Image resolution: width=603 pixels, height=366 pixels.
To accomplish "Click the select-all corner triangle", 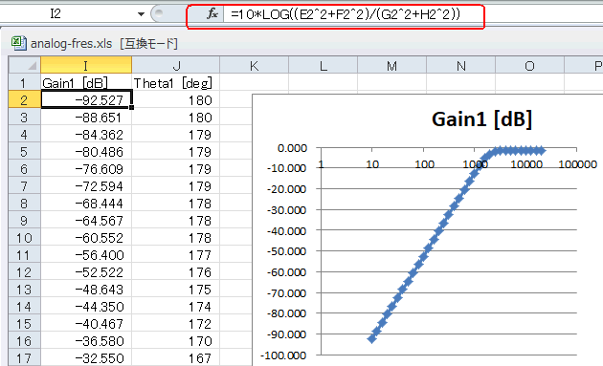I will tap(25, 65).
